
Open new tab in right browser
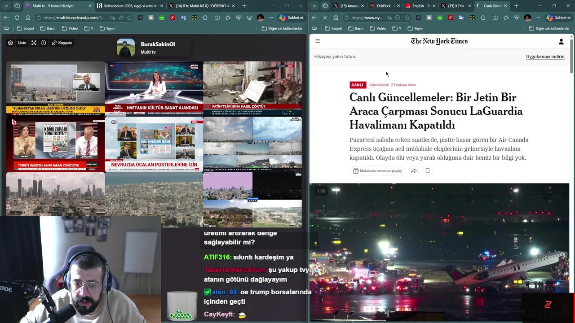coord(516,6)
